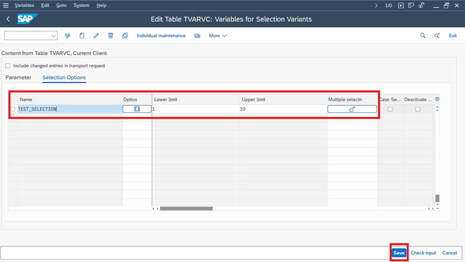Click the Check input button

[423, 253]
